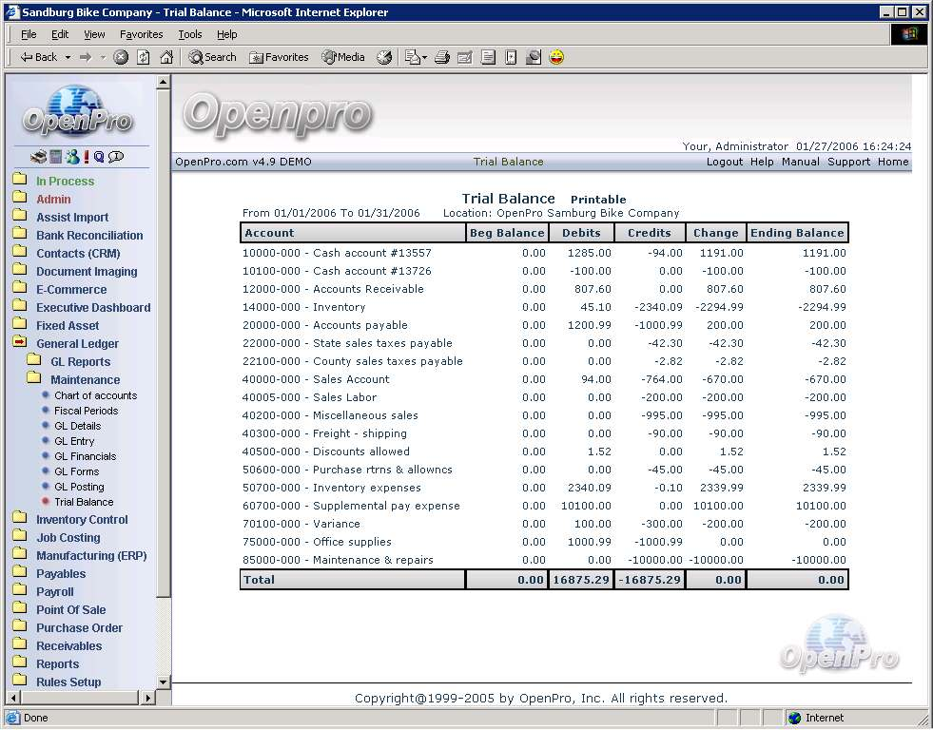Screen dimensions: 933x730
Task: Click the browser Stop button icon
Action: [121, 57]
